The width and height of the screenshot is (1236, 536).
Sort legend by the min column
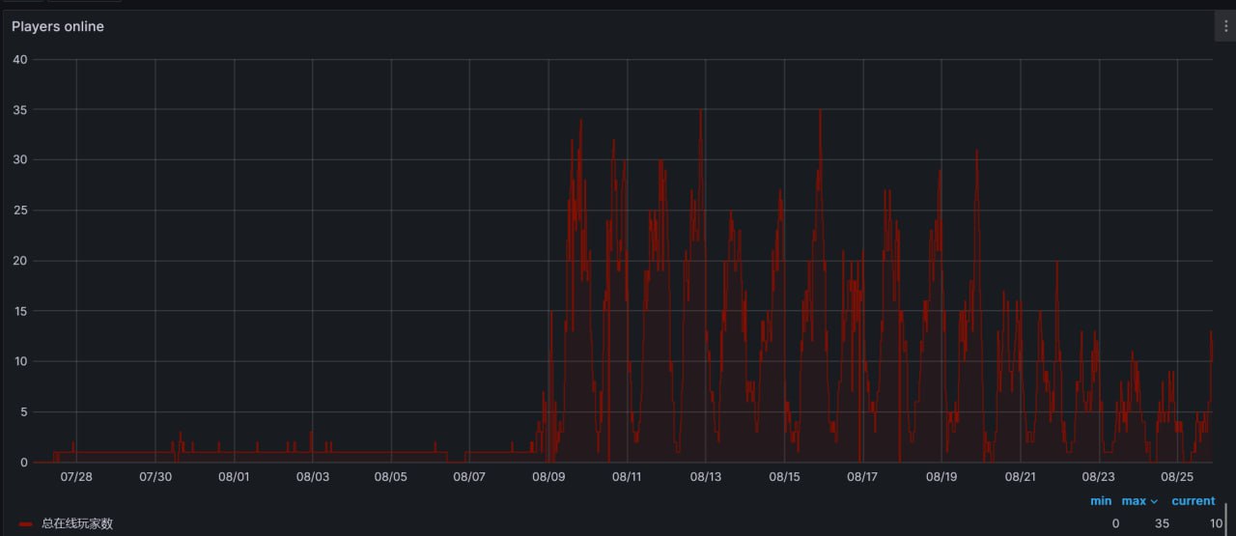coord(1101,501)
